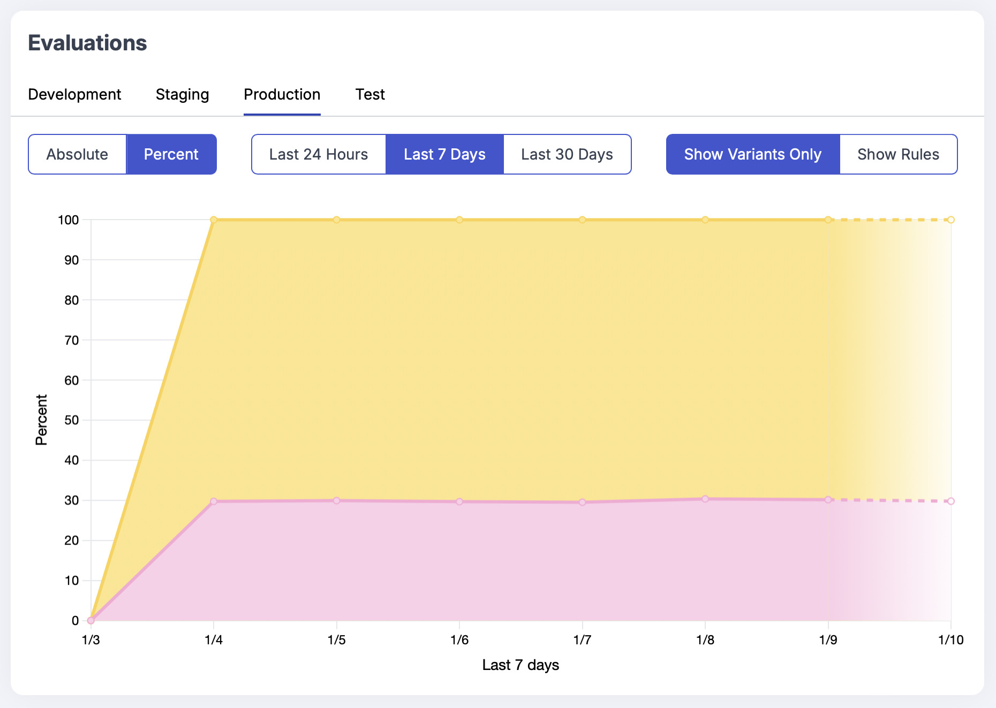Click pink data point at 1/9

[828, 500]
